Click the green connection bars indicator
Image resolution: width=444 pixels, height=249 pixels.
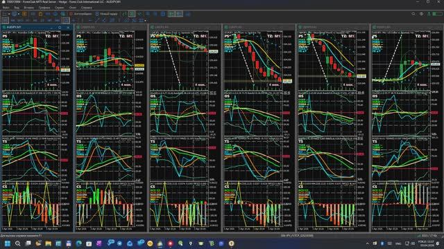[x=437, y=14]
